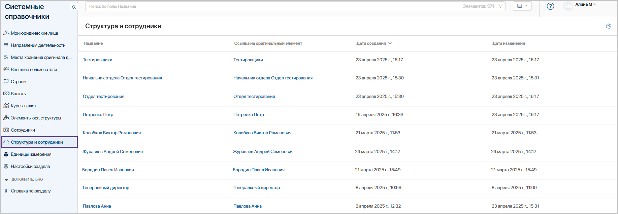
Task: Expand the Алина М user menu
Action: 586,4
